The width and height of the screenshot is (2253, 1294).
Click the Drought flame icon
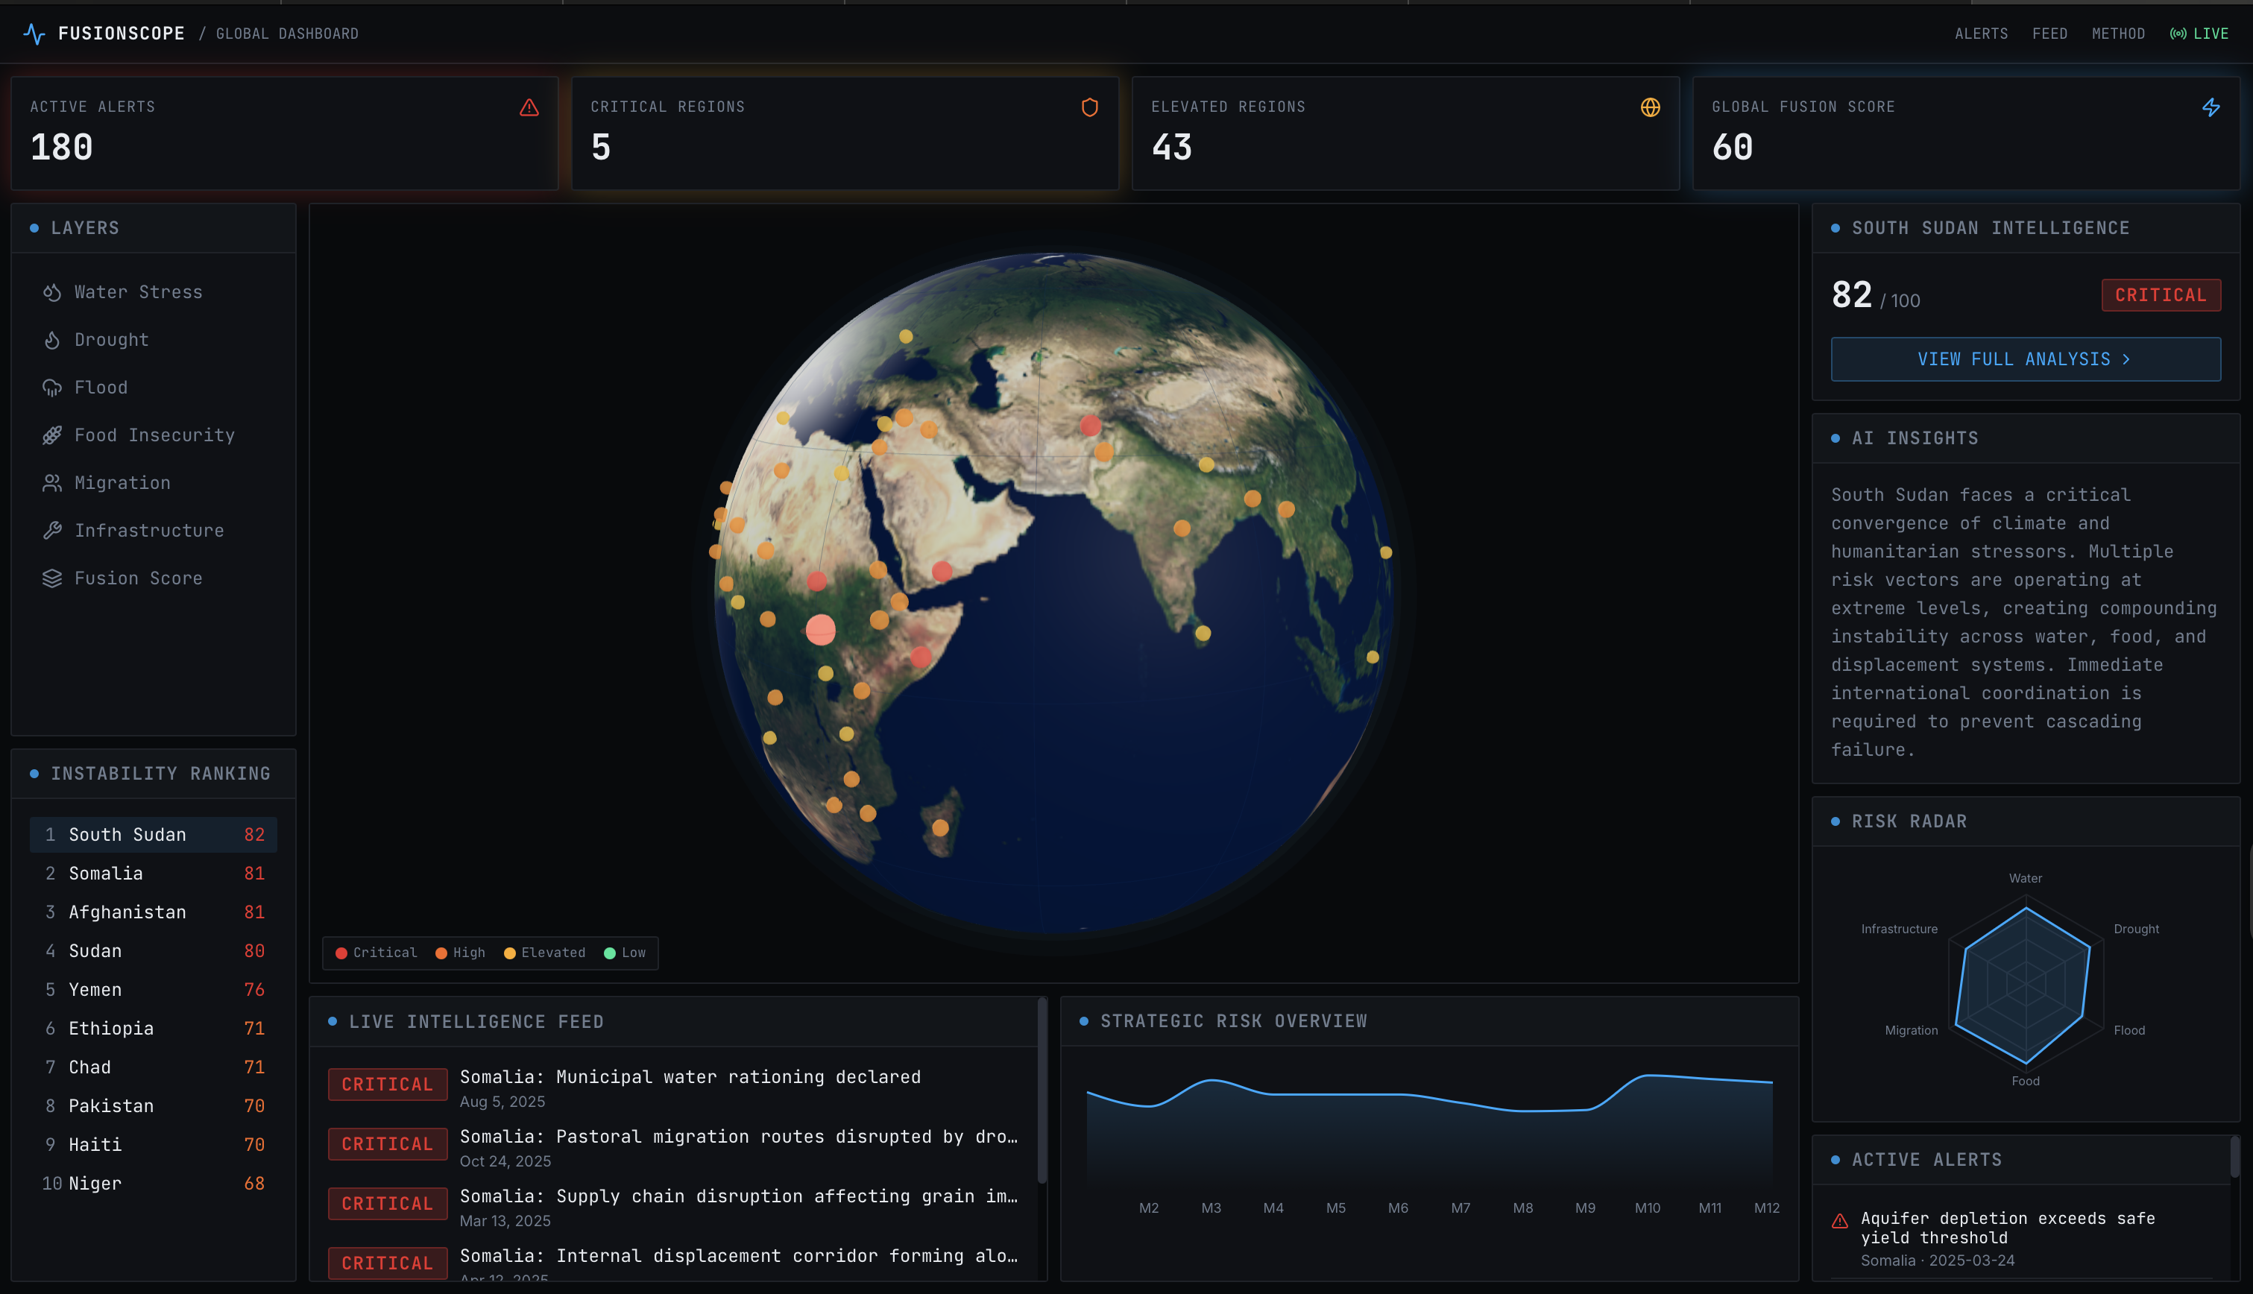[52, 341]
